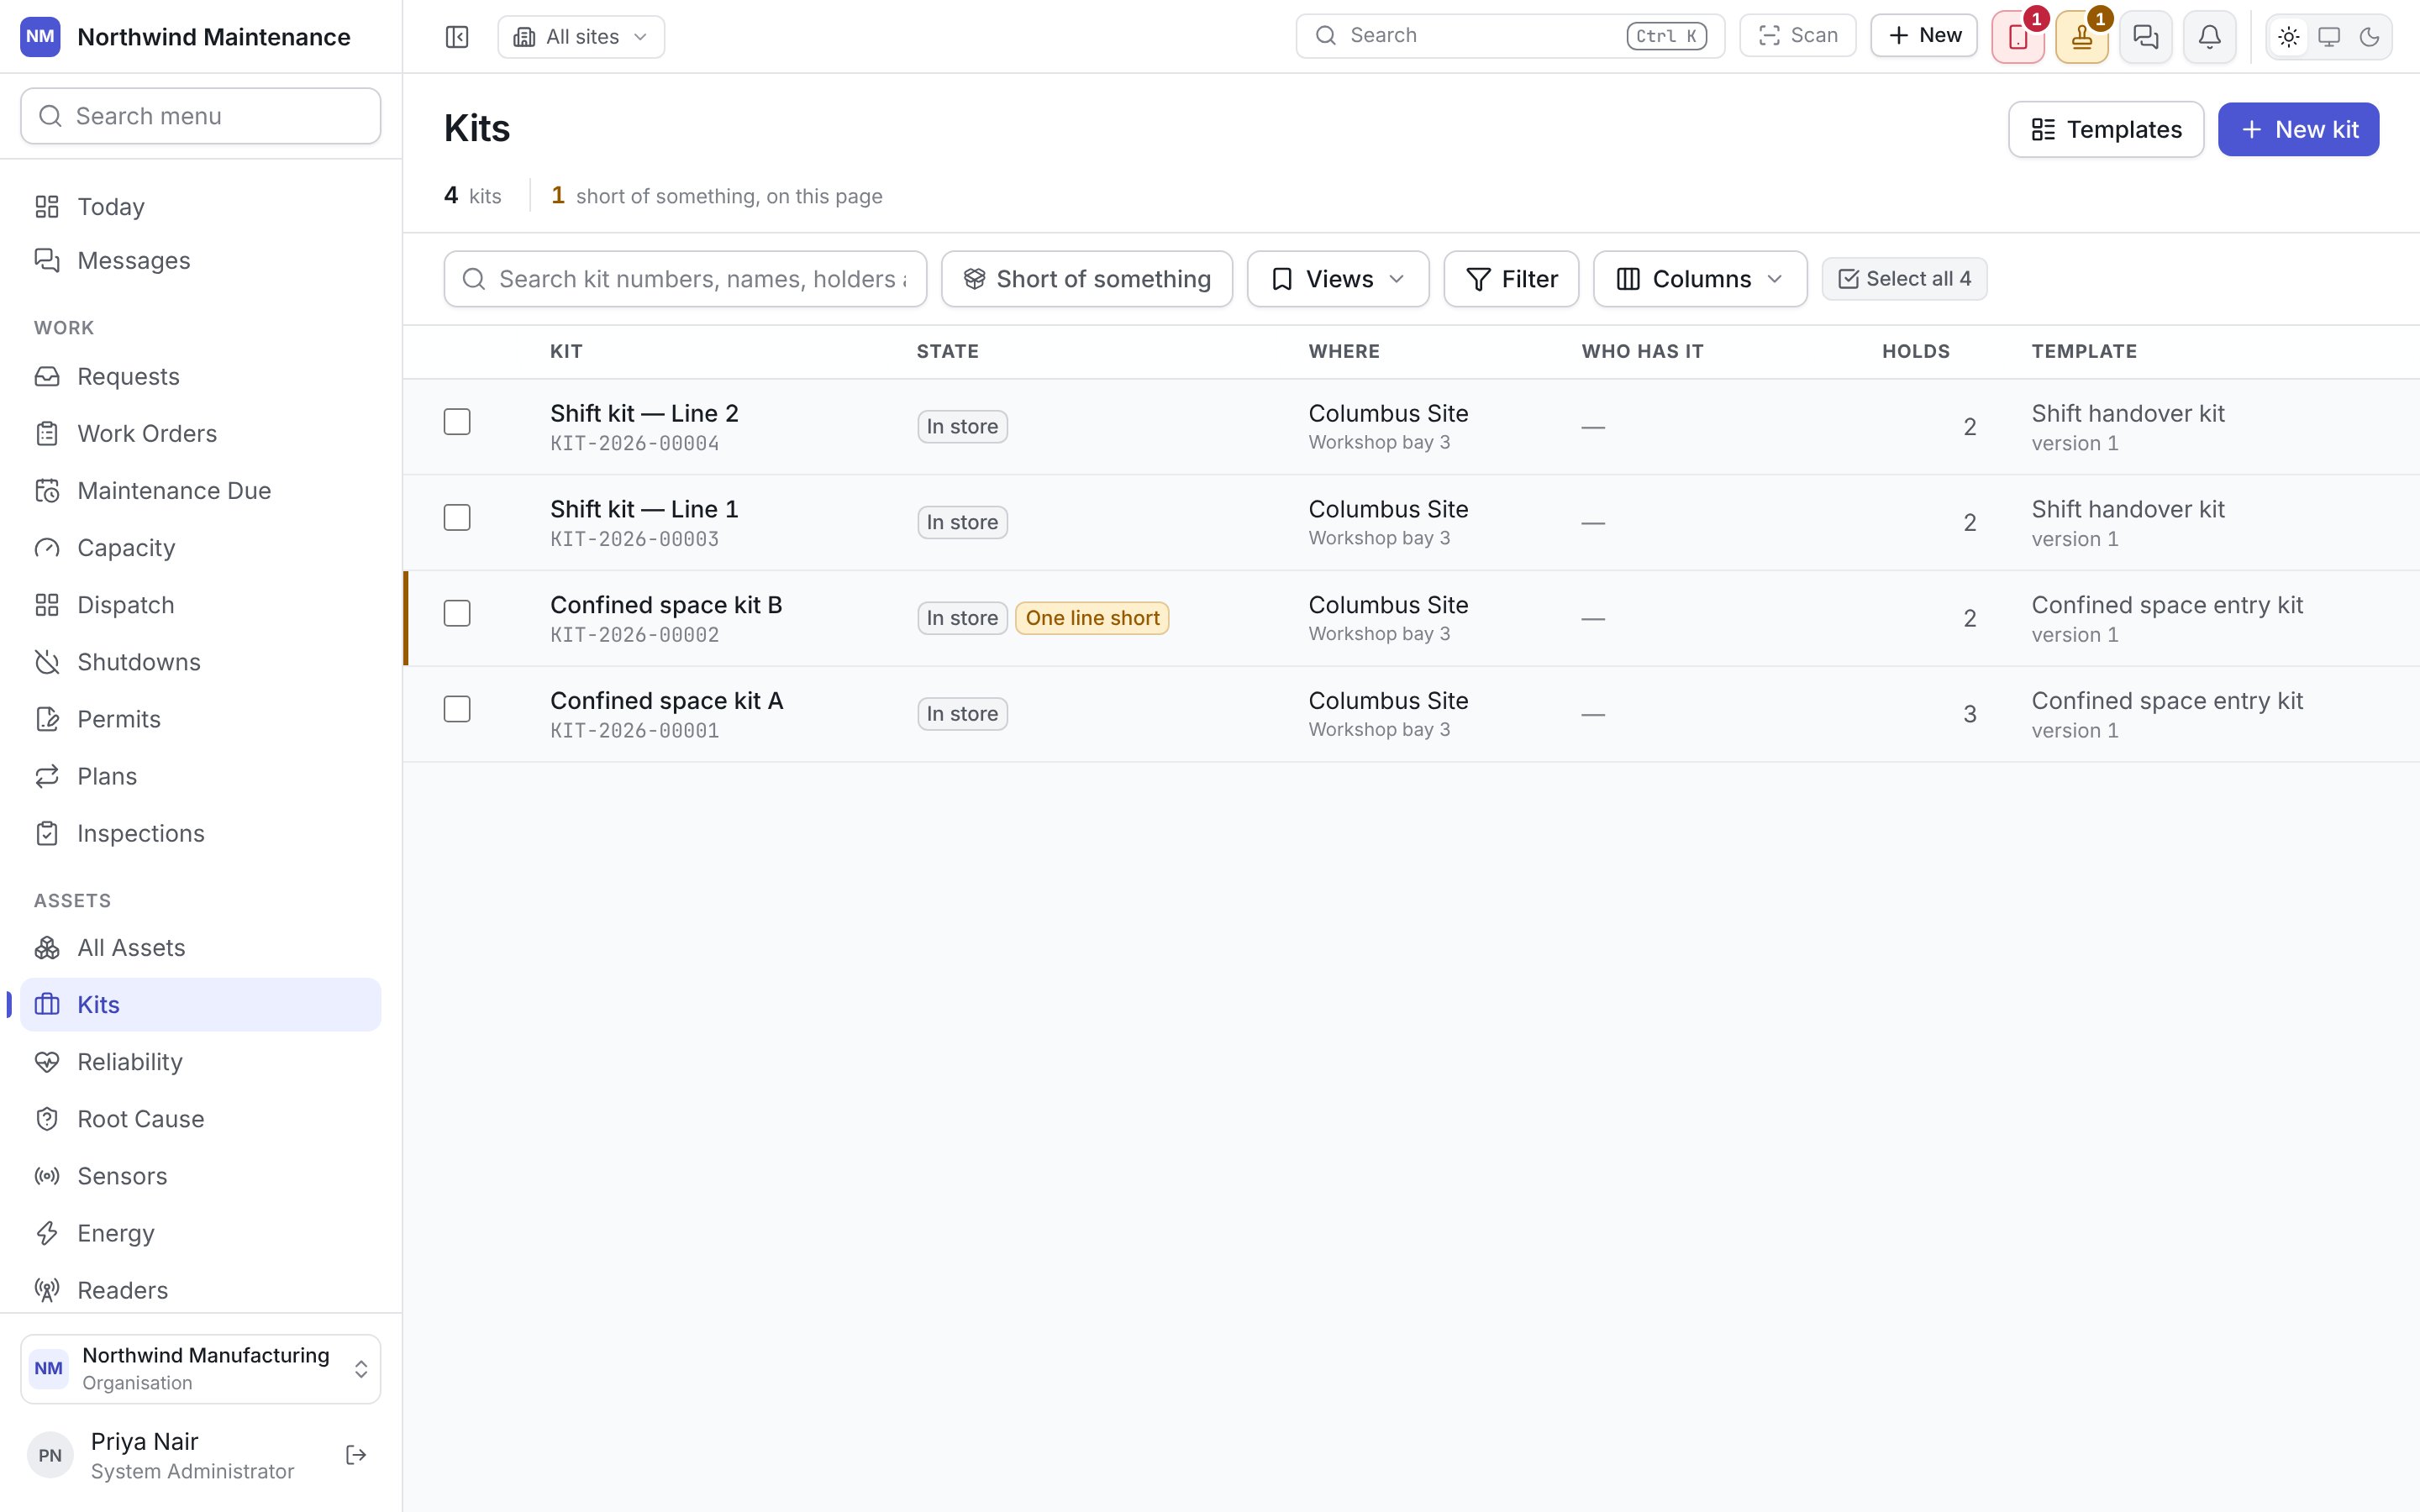
Task: Select Confined space kit B checkbox
Action: pyautogui.click(x=457, y=614)
